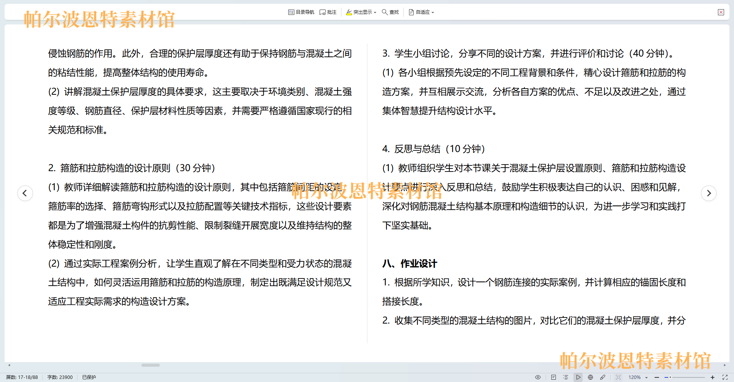Switch to web layout globe icon

(591, 377)
